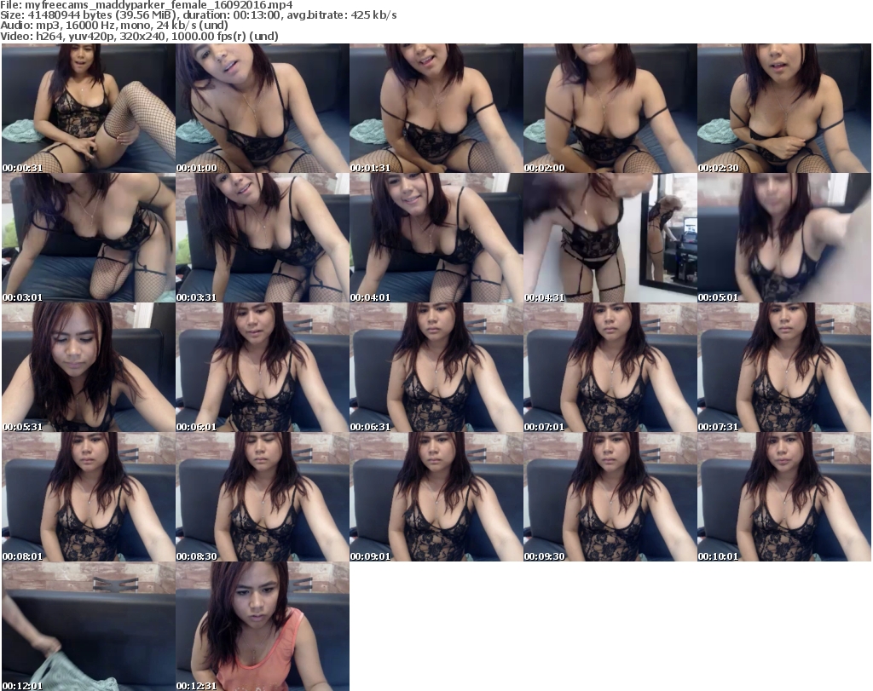873x691 pixels.
Task: Pick the 00:03:31 thumbnail
Action: tap(263, 238)
